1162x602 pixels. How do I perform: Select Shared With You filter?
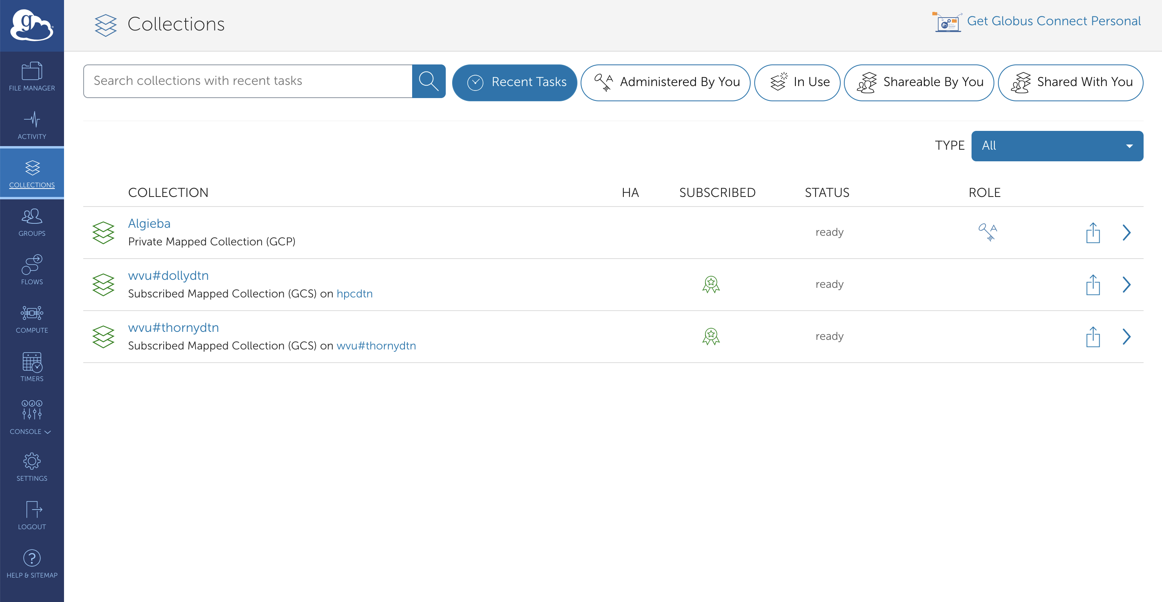1070,82
